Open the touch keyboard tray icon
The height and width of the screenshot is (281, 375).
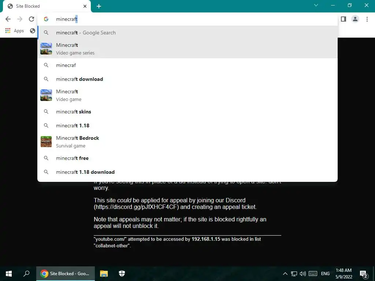coord(313,274)
